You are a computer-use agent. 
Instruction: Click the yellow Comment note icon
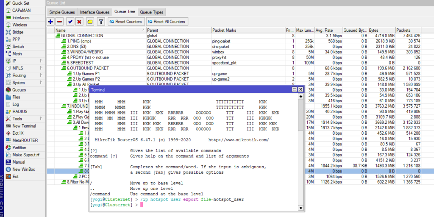(89, 22)
